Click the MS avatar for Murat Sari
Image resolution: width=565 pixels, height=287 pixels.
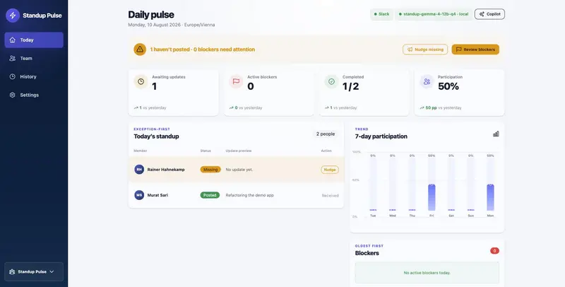[139, 195]
